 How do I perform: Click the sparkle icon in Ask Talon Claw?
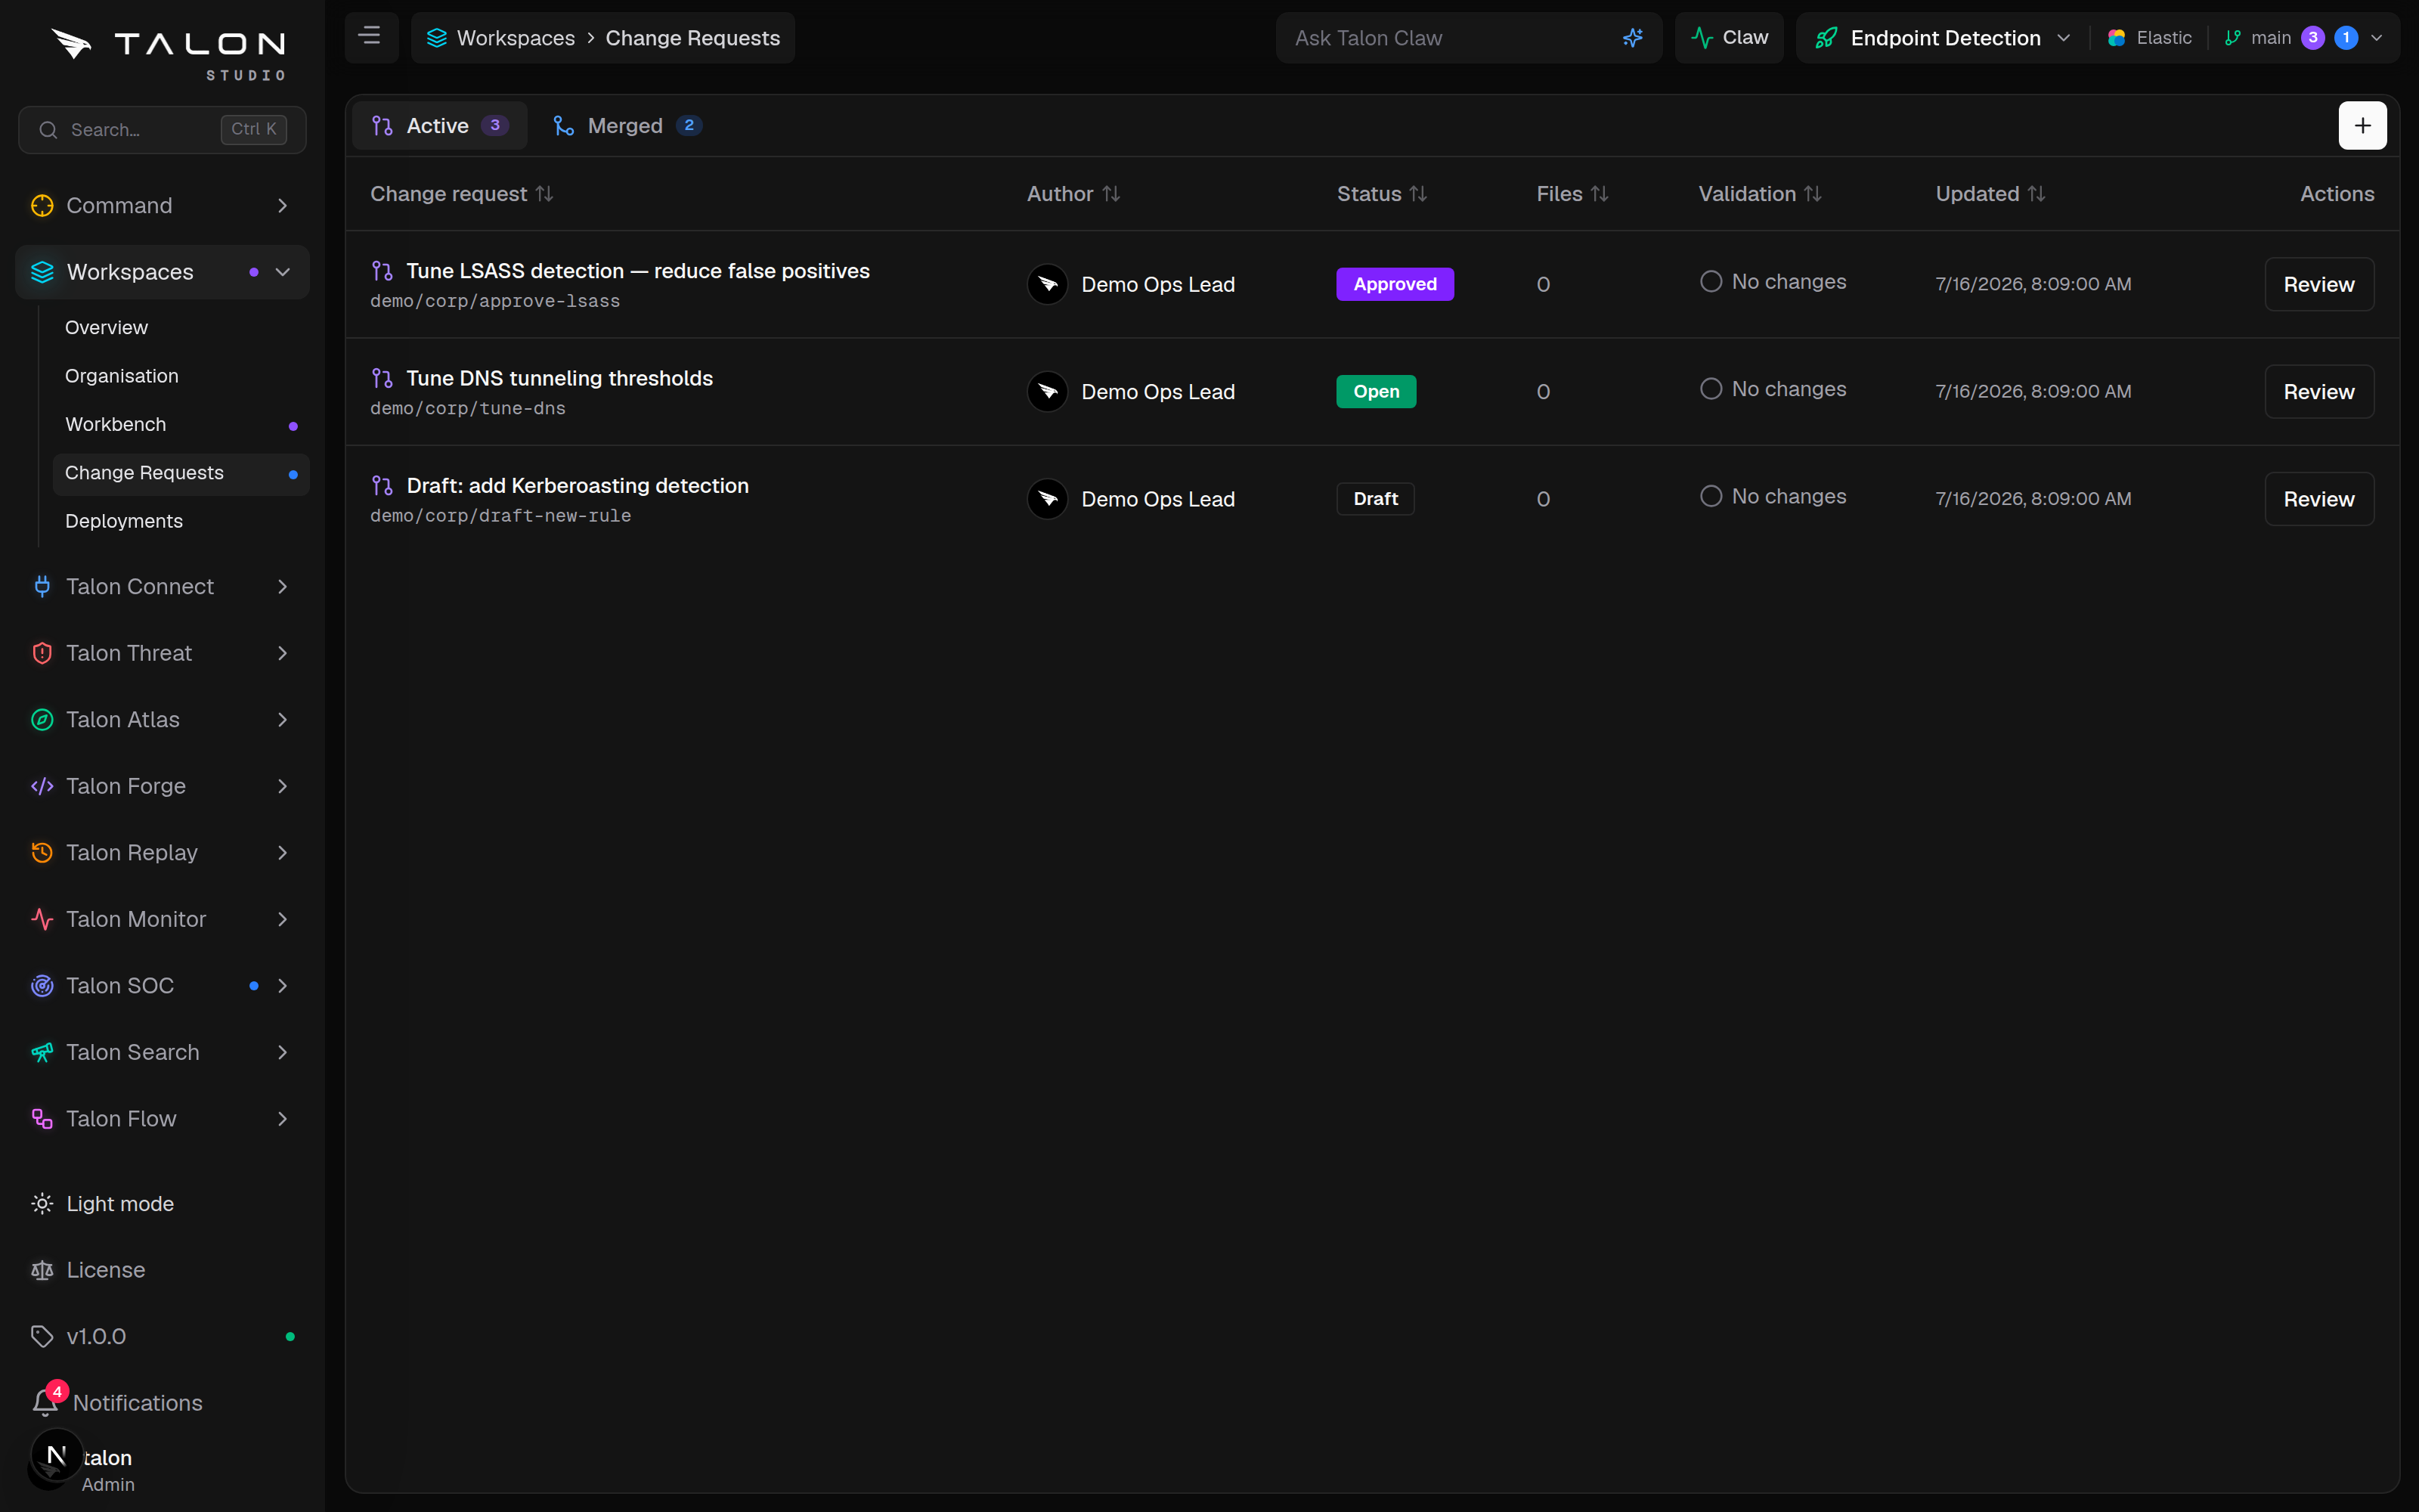[1632, 38]
